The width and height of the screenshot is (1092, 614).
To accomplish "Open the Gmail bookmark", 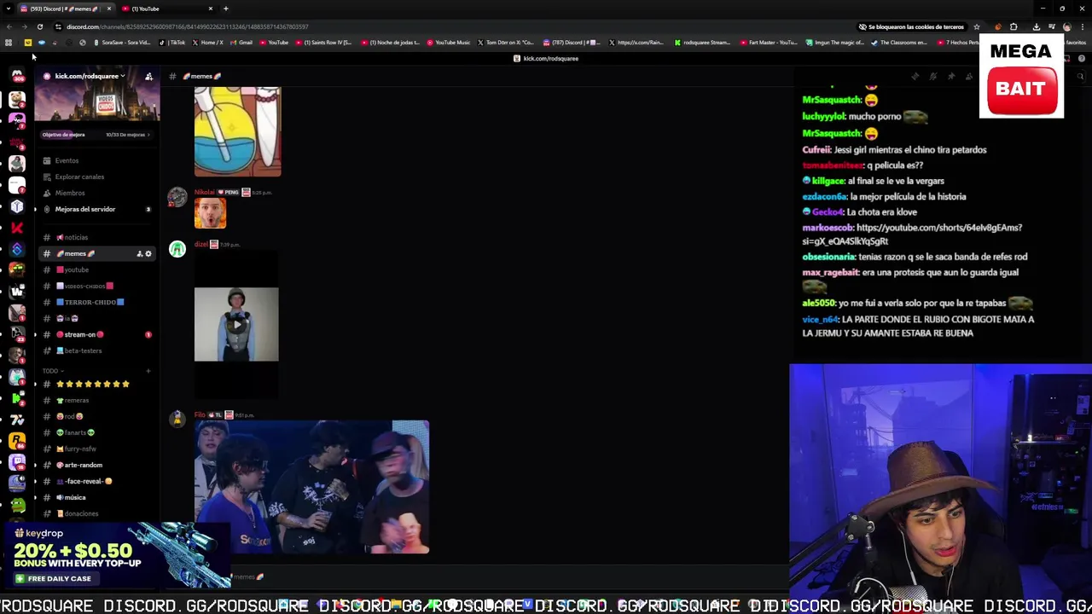I will [241, 43].
